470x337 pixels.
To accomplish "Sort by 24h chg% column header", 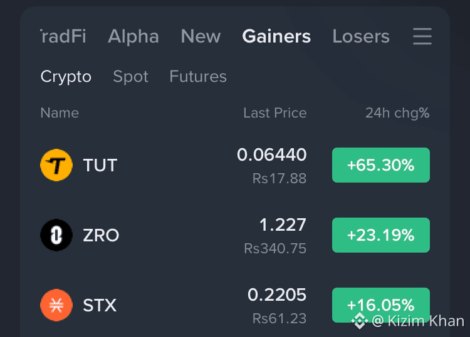I will tap(397, 113).
